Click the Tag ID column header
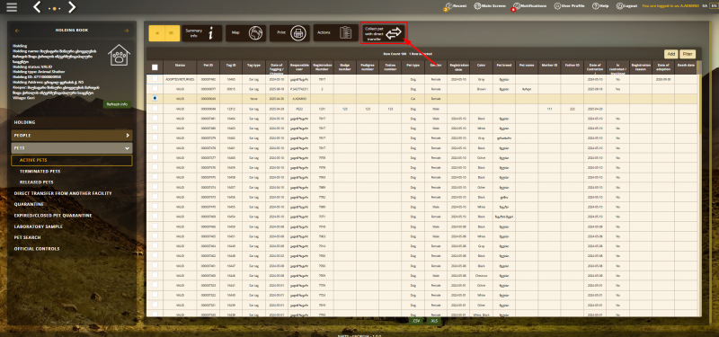Image resolution: width=719 pixels, height=337 pixels. tap(231, 67)
